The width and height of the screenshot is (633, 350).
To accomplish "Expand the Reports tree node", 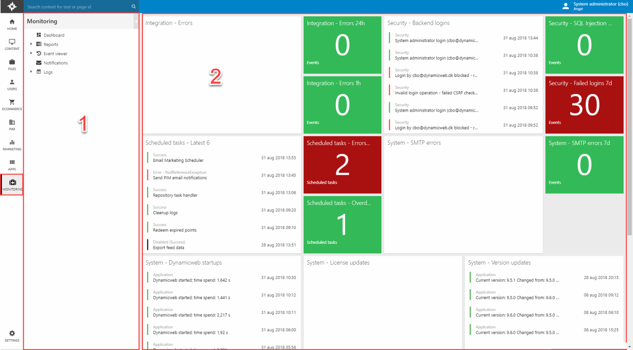I will (x=31, y=44).
